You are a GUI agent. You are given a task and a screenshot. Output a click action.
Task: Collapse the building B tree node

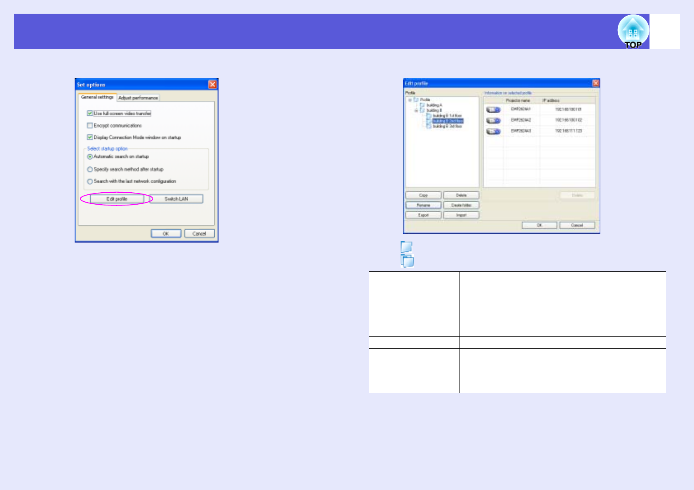[x=416, y=110]
